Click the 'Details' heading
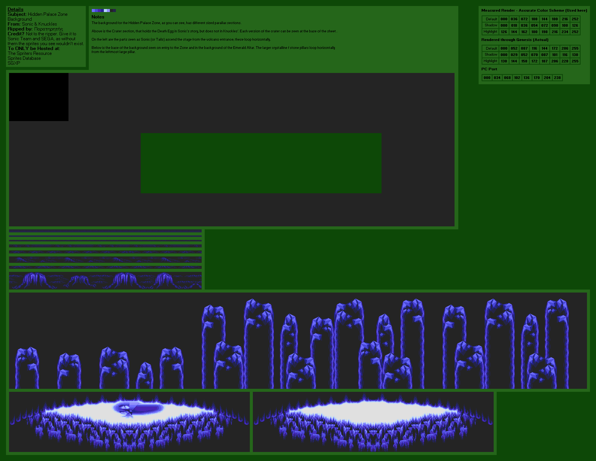The height and width of the screenshot is (461, 596). point(15,9)
